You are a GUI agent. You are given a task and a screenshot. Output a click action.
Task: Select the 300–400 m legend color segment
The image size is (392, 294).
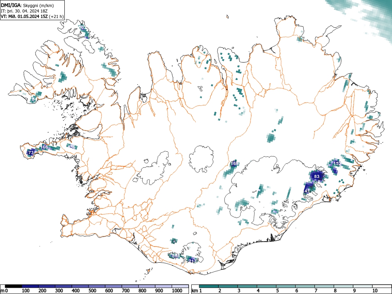[64, 286]
